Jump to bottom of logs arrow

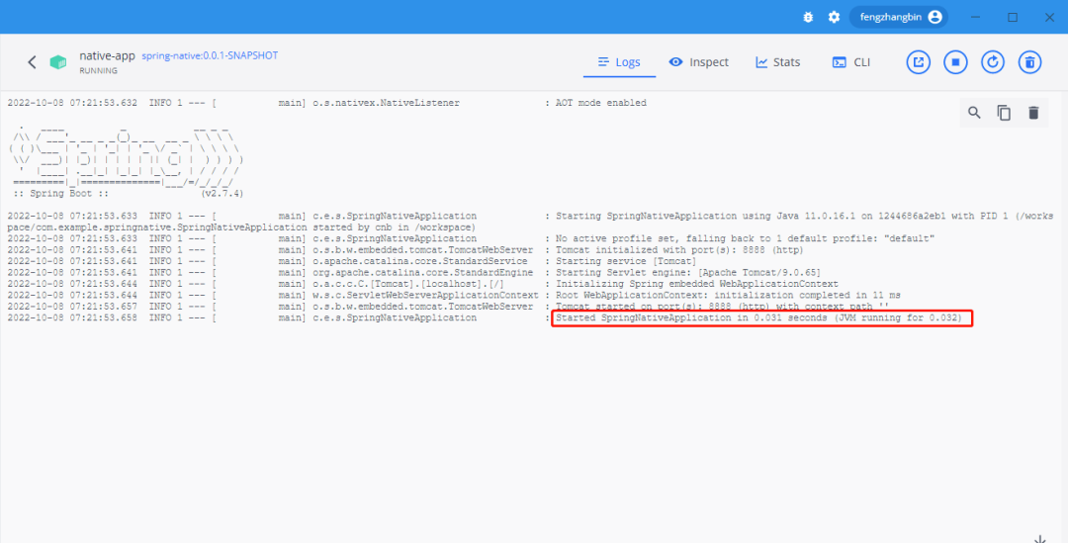1040,538
